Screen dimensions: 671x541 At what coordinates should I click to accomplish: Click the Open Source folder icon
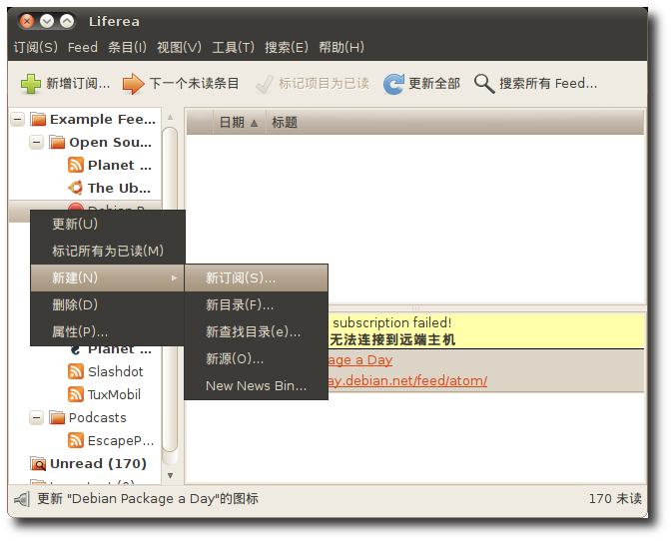(x=57, y=142)
